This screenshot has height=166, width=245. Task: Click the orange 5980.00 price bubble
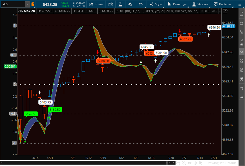103,61
